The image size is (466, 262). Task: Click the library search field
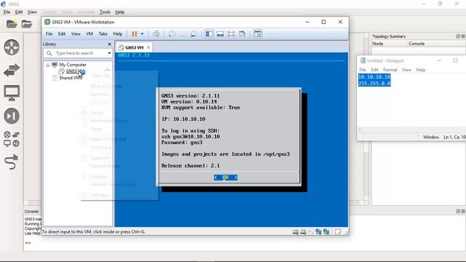78,53
